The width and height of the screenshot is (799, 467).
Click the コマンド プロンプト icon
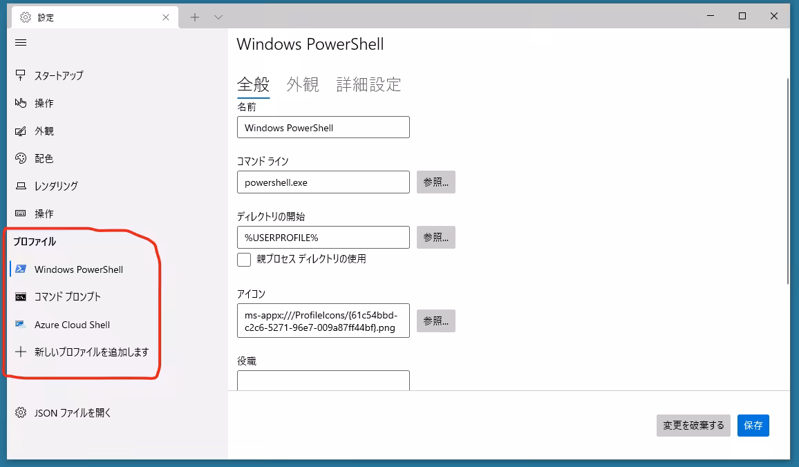pyautogui.click(x=20, y=297)
